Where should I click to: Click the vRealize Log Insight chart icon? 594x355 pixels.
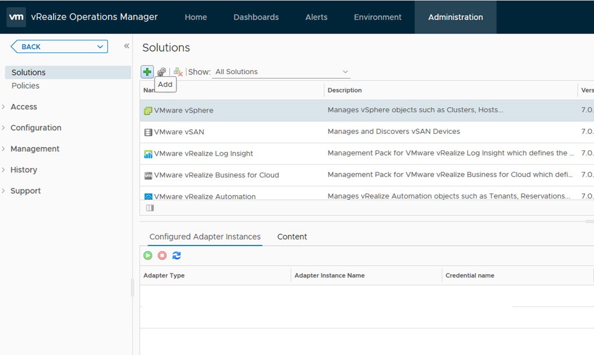pos(148,154)
